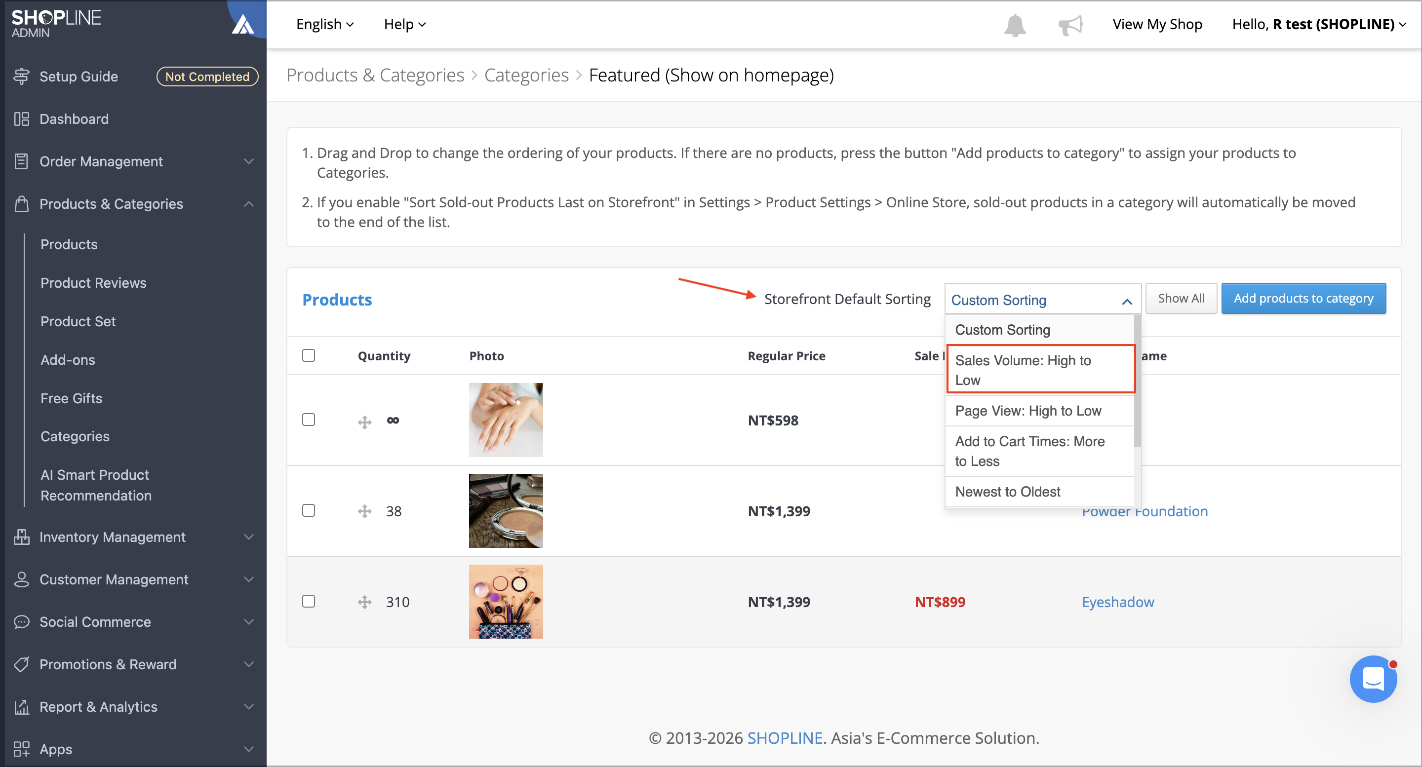Click the Report & Analytics chart icon

click(22, 706)
